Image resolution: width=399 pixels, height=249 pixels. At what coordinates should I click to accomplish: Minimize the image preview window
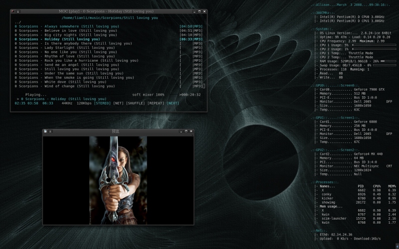[x=181, y=131]
